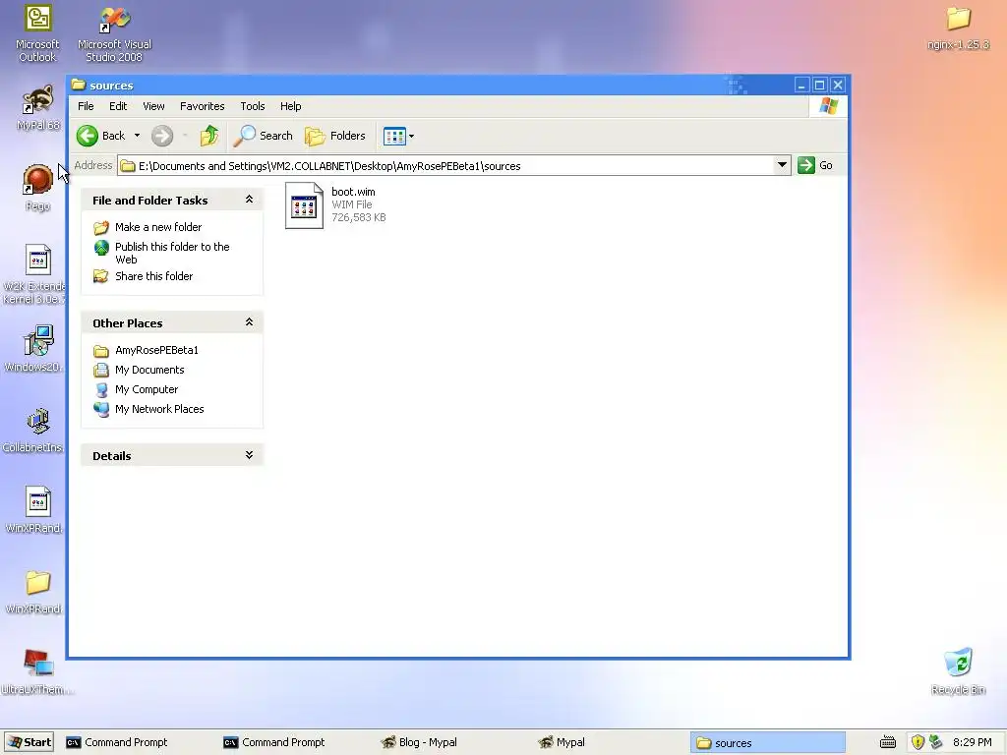
Task: Switch to second Command Prompt taskbar button
Action: [295, 742]
